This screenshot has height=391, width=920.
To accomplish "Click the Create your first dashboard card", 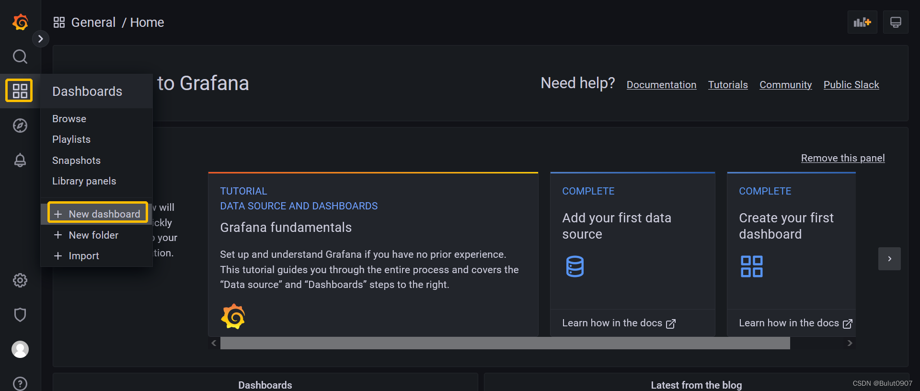I will (791, 254).
